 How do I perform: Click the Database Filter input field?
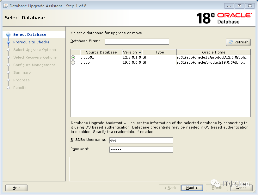137,41
